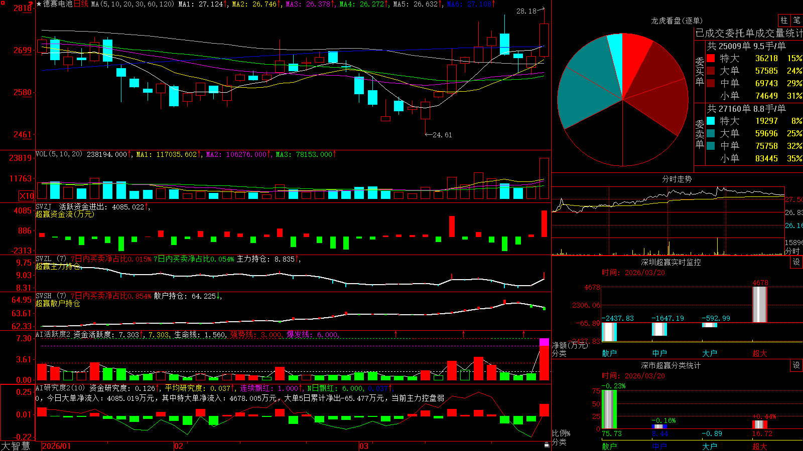Click the 深圳超赢实时监控 panel title
Image resolution: width=803 pixels, height=451 pixels.
pos(671,262)
